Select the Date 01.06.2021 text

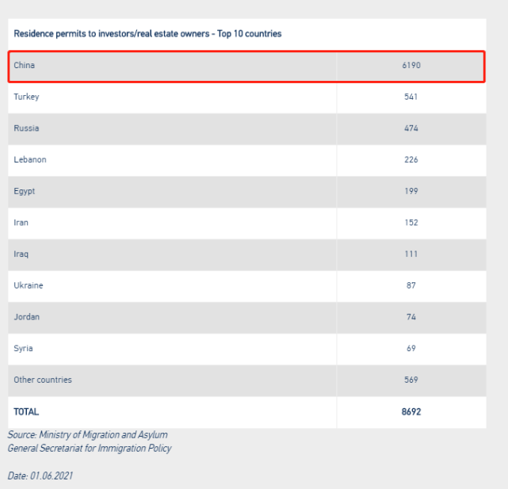click(40, 476)
